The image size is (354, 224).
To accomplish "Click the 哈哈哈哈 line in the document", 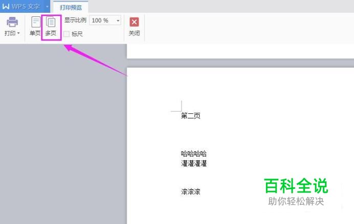I will tap(194, 154).
